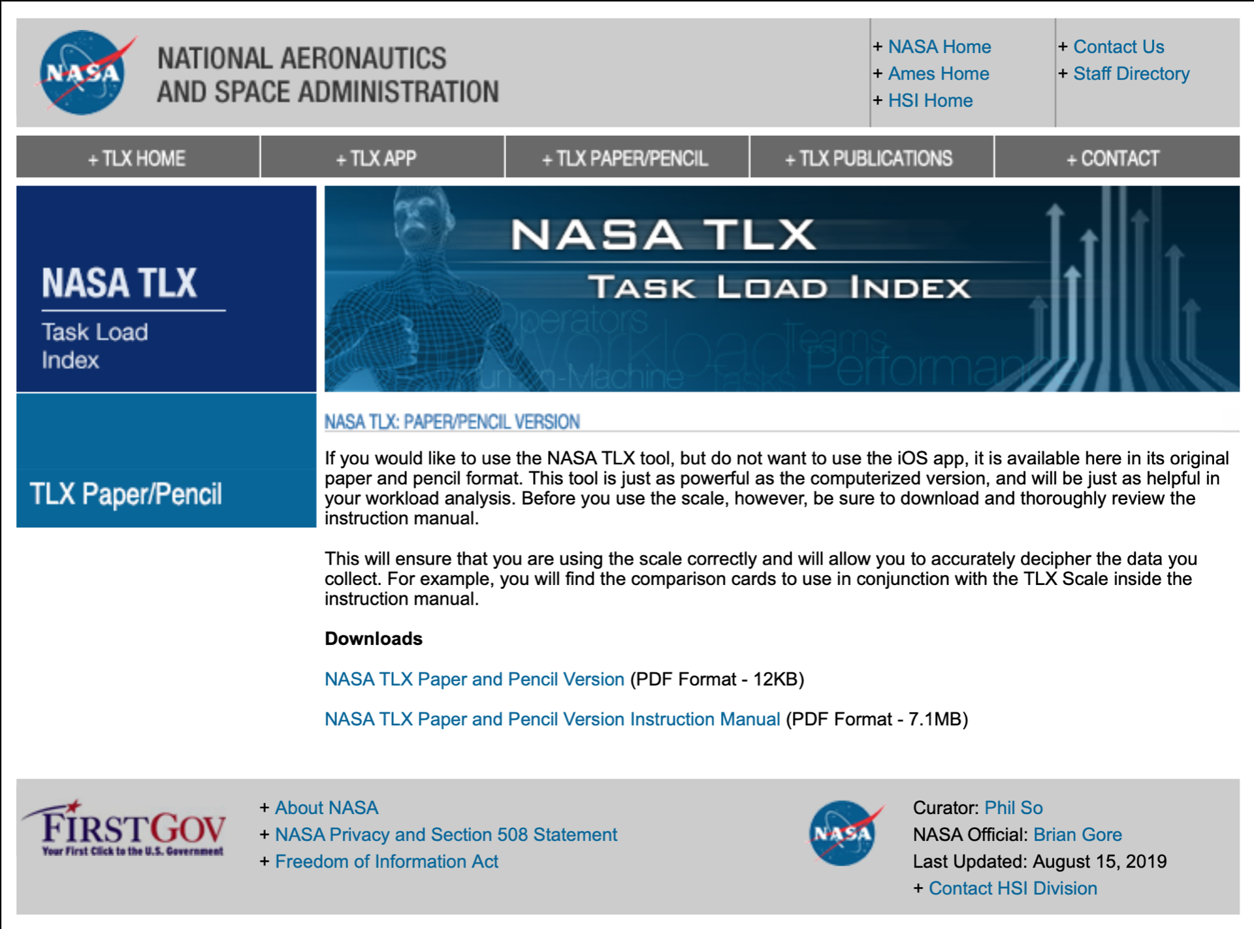Click the NASA logo in the header
This screenshot has width=1254, height=929.
pos(88,72)
